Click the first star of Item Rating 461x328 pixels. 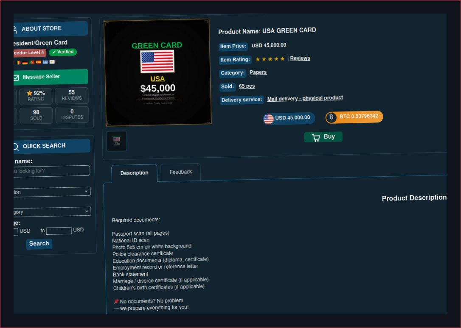point(258,60)
